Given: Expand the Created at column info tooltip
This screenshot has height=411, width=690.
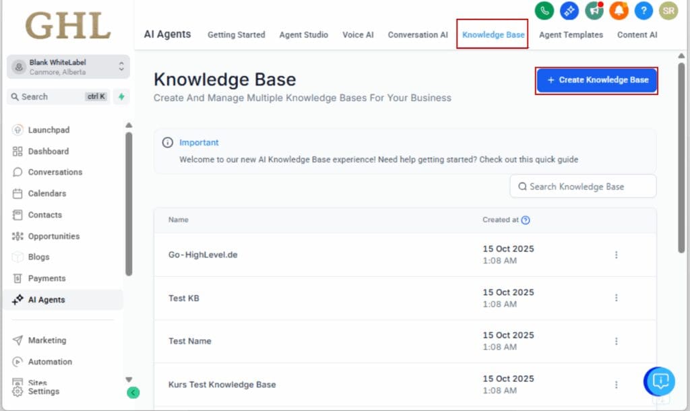Looking at the screenshot, I should click(525, 220).
